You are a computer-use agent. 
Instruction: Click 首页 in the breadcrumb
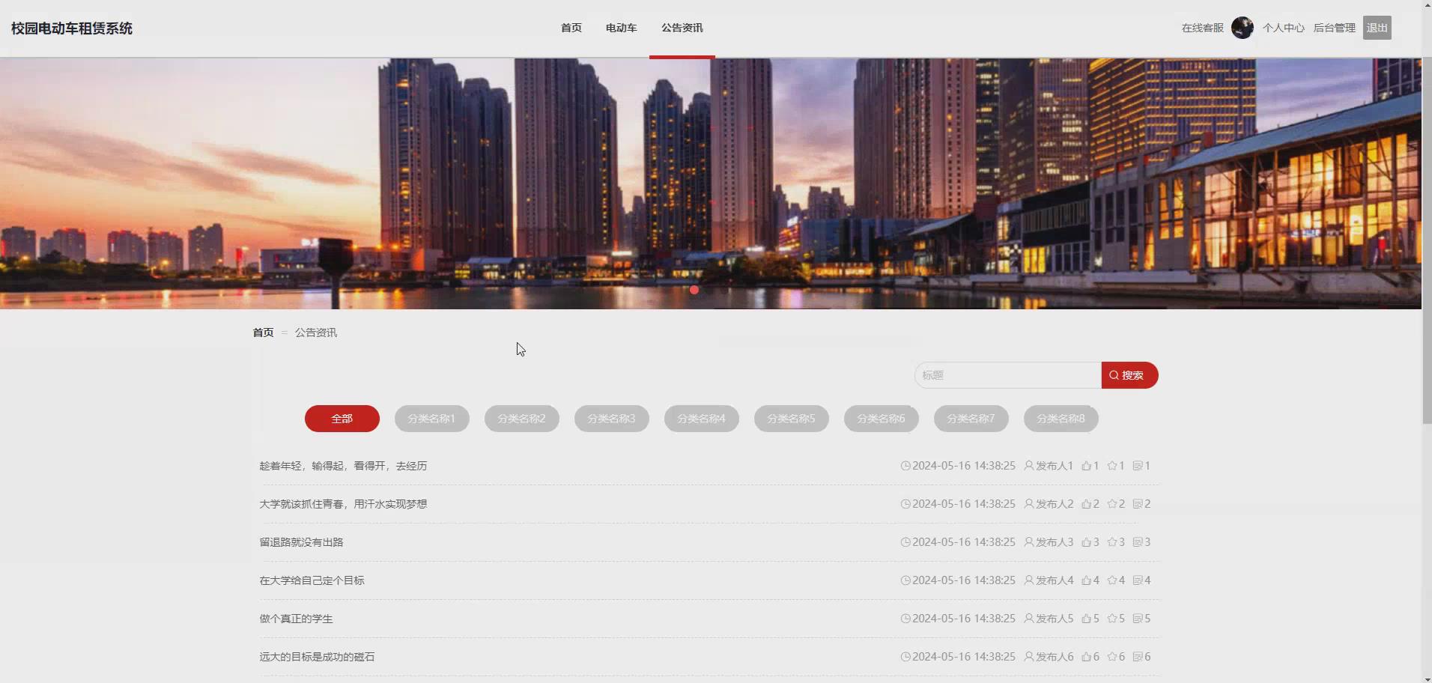263,333
